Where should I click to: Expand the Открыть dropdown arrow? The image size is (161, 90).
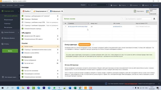pyautogui.click(x=128, y=5)
